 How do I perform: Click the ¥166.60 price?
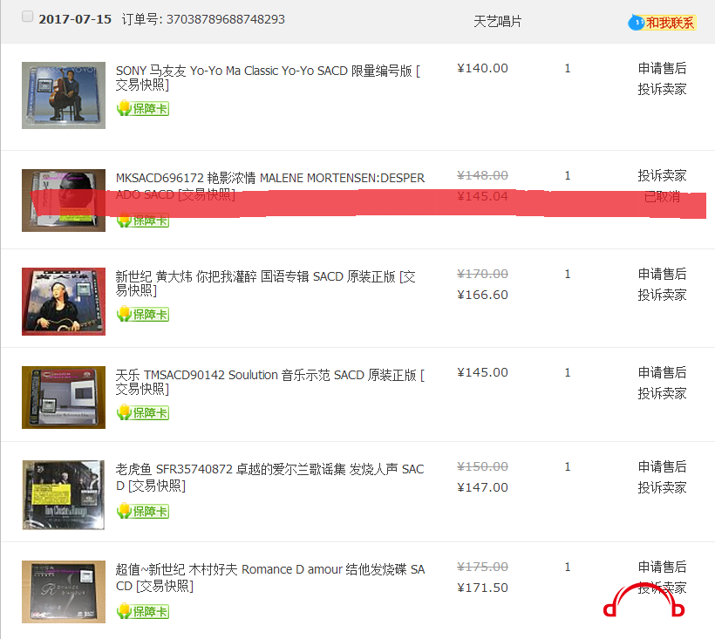click(482, 295)
